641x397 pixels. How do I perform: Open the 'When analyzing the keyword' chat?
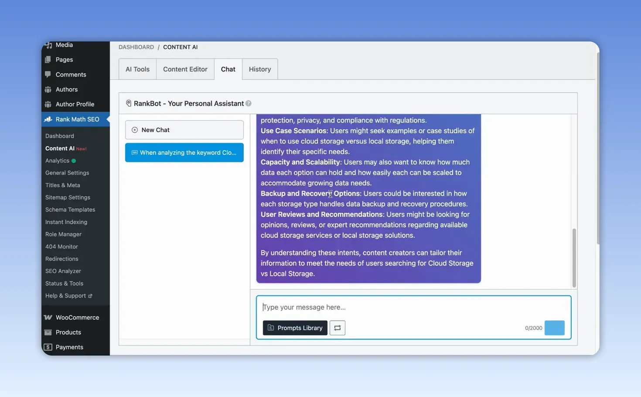tap(184, 153)
